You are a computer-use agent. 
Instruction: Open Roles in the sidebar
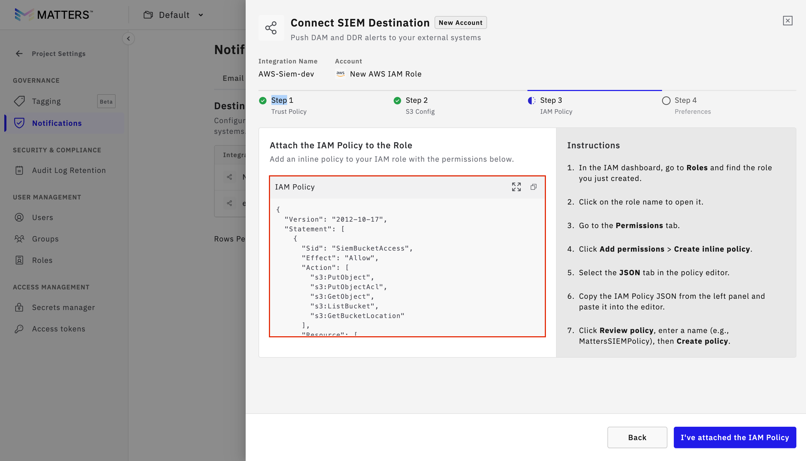[42, 260]
